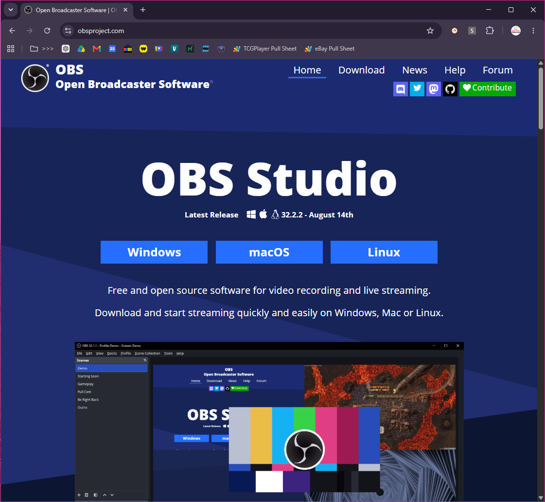The image size is (545, 502).
Task: Click the scrollbar down arrow
Action: [x=541, y=498]
